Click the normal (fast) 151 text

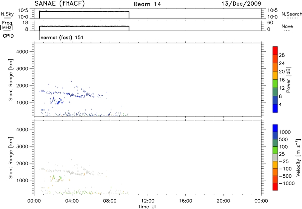point(62,37)
